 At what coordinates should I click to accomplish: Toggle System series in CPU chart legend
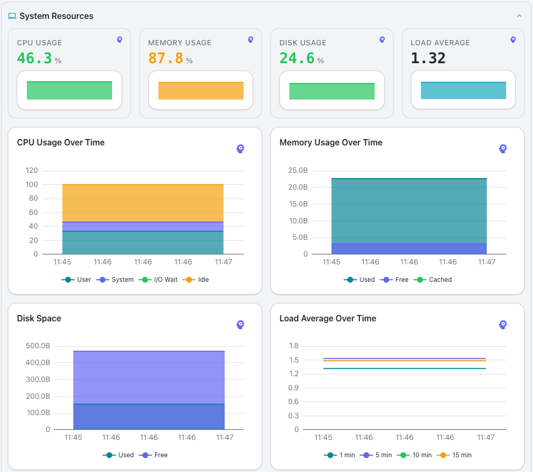click(115, 280)
